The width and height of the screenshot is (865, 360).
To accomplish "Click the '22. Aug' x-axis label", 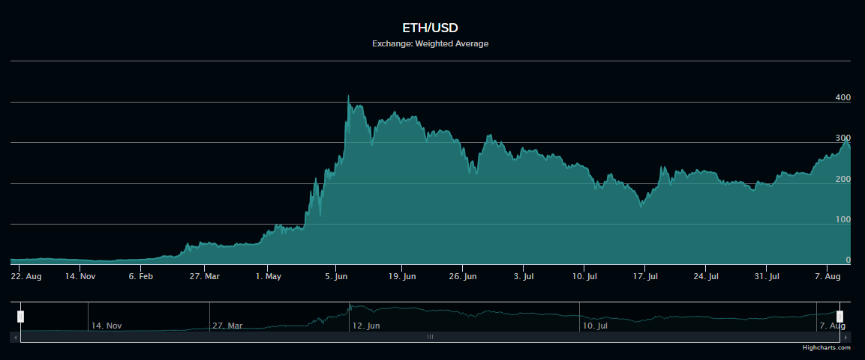I will coord(26,276).
